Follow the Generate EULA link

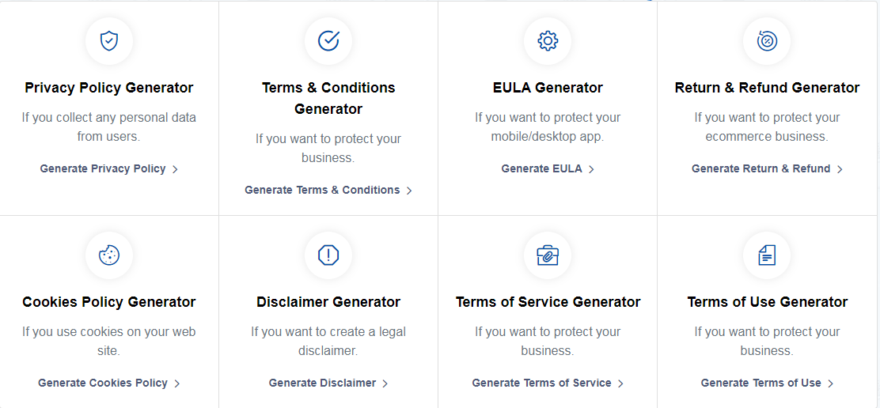(547, 168)
